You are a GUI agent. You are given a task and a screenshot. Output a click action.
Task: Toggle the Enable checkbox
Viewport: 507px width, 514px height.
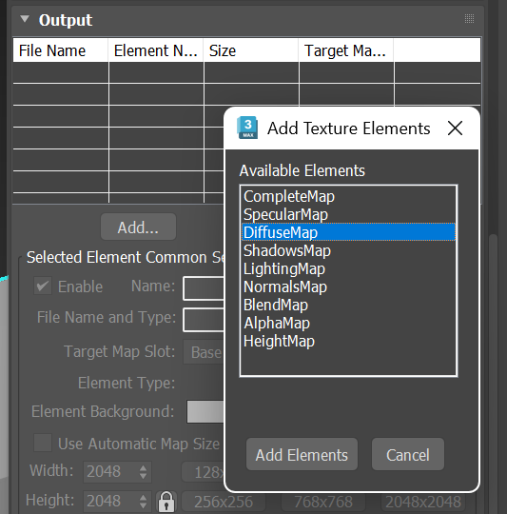(x=43, y=286)
